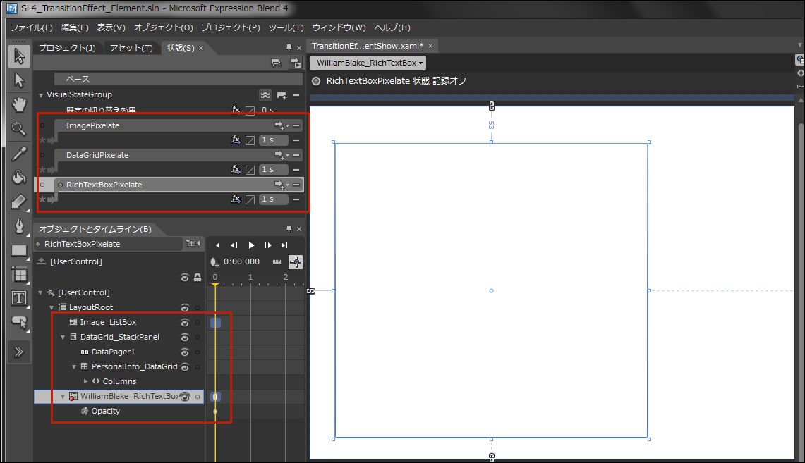Toggle ImagePixelate transition effect checkbox
The height and width of the screenshot is (463, 805).
click(250, 140)
